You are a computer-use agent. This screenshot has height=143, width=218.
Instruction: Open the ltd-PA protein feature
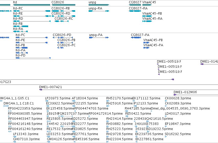click(x=20, y=50)
